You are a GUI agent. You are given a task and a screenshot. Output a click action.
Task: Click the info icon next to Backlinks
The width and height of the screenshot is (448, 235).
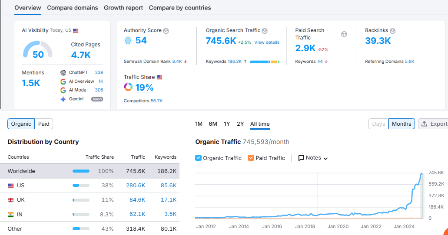392,31
